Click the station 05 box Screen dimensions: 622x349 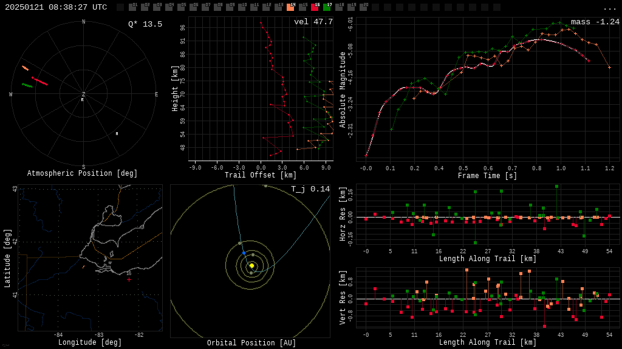[x=182, y=7]
